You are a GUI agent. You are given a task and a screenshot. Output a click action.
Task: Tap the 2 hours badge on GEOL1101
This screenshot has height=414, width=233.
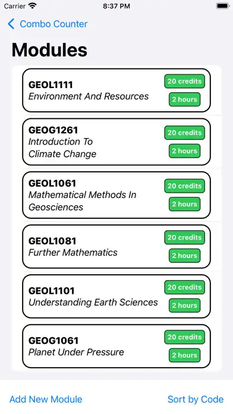[184, 306]
